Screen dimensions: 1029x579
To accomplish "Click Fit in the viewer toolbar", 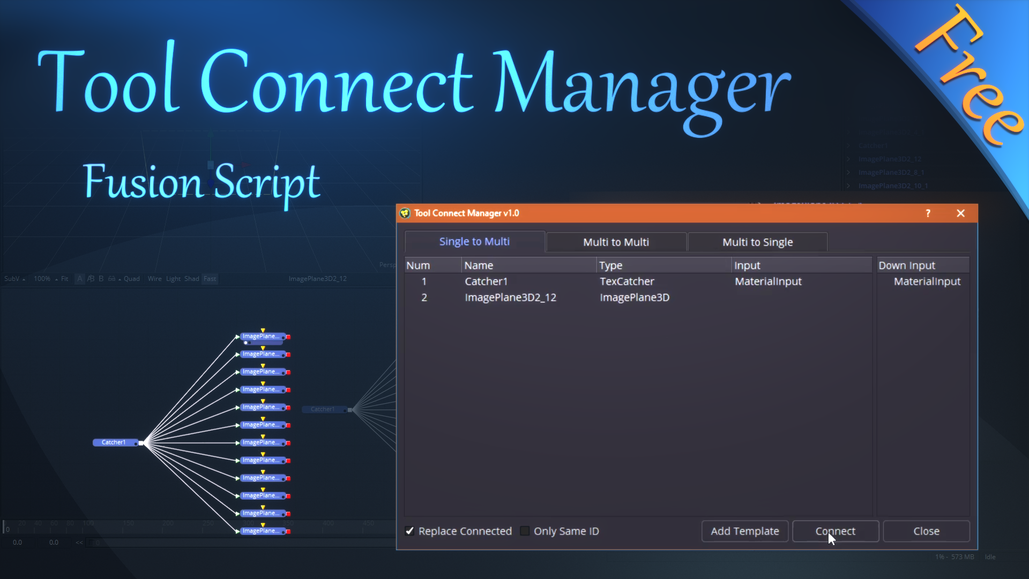I will [x=64, y=279].
